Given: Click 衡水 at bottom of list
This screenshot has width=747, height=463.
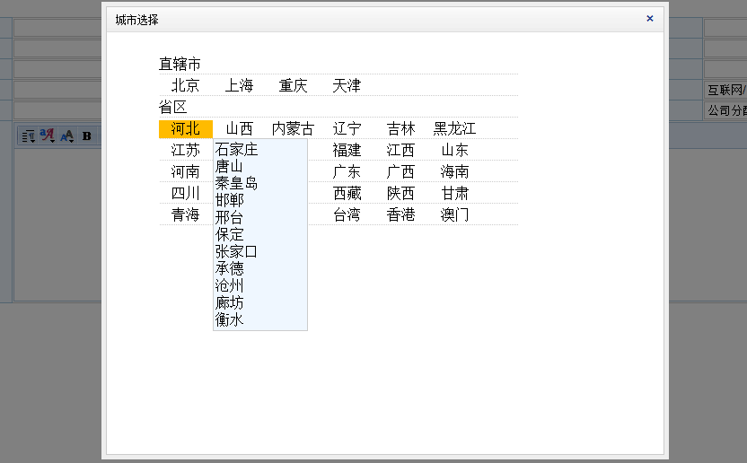Looking at the screenshot, I should [230, 319].
